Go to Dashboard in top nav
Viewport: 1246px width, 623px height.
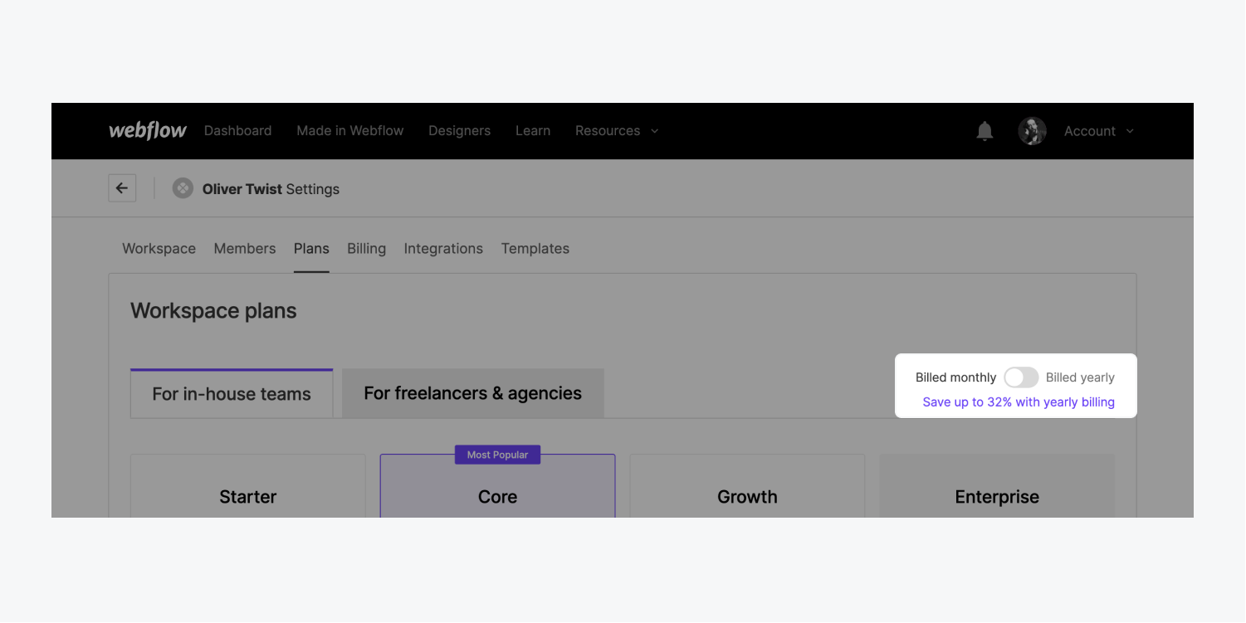237,130
